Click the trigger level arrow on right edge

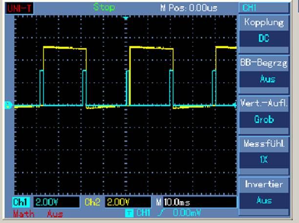tap(235, 105)
